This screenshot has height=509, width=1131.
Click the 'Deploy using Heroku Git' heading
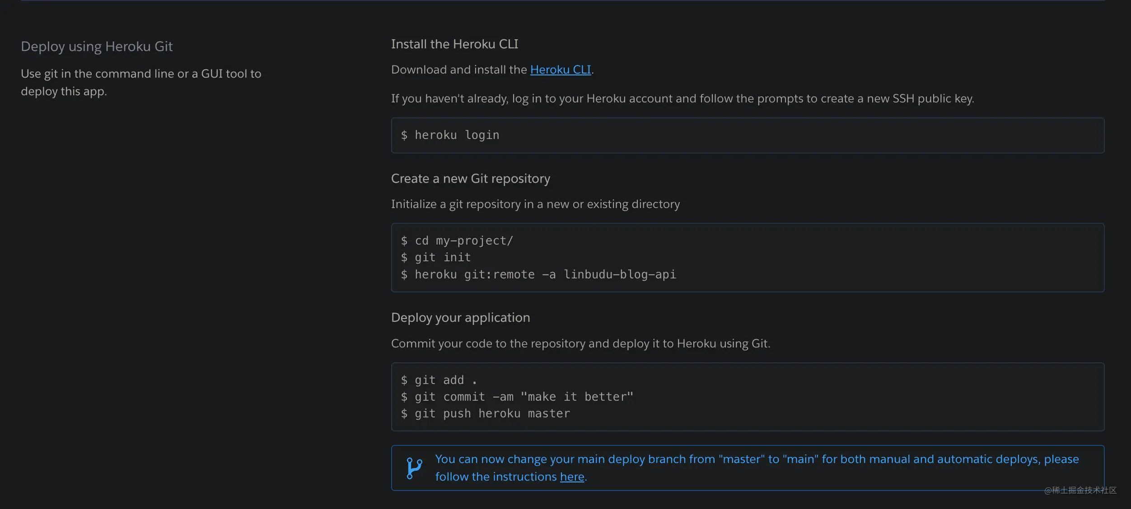[x=97, y=46]
